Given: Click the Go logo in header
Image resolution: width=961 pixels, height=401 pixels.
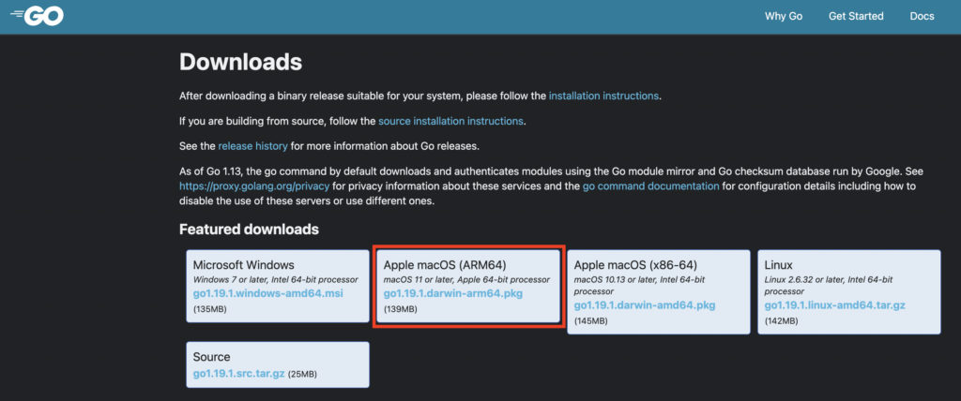Looking at the screenshot, I should tap(37, 16).
